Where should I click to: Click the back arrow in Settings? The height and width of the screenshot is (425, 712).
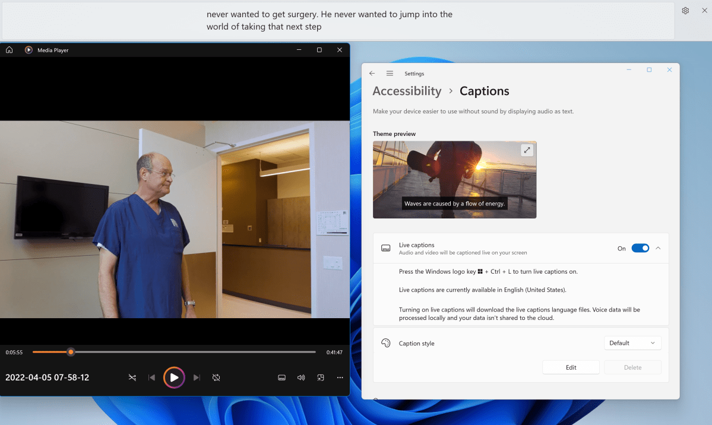point(372,73)
